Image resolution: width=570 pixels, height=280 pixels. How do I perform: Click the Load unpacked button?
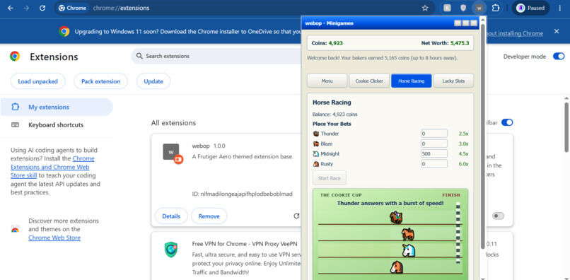(37, 81)
